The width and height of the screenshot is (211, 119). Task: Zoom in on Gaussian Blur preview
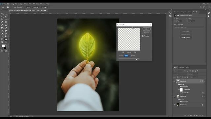[135, 52]
